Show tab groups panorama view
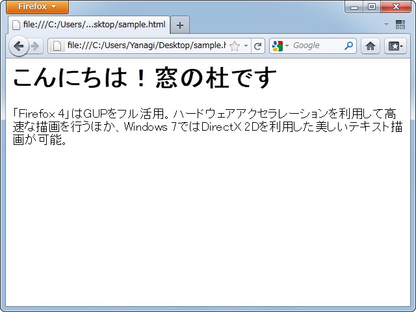The width and height of the screenshot is (416, 312). 400,25
